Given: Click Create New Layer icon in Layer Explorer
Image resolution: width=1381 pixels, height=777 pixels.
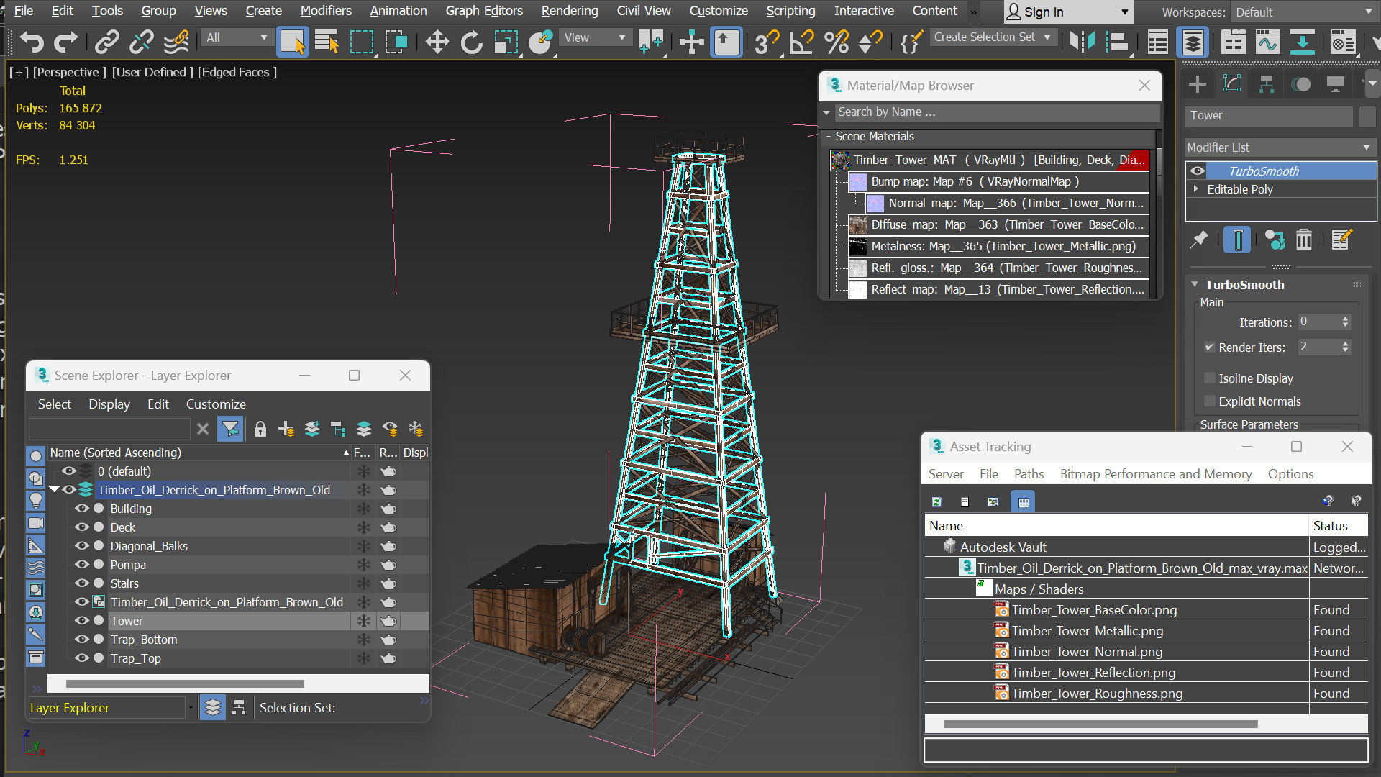Looking at the screenshot, I should pos(286,430).
